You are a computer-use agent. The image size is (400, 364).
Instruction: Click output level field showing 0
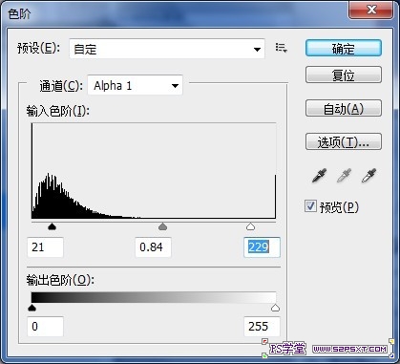coord(45,327)
